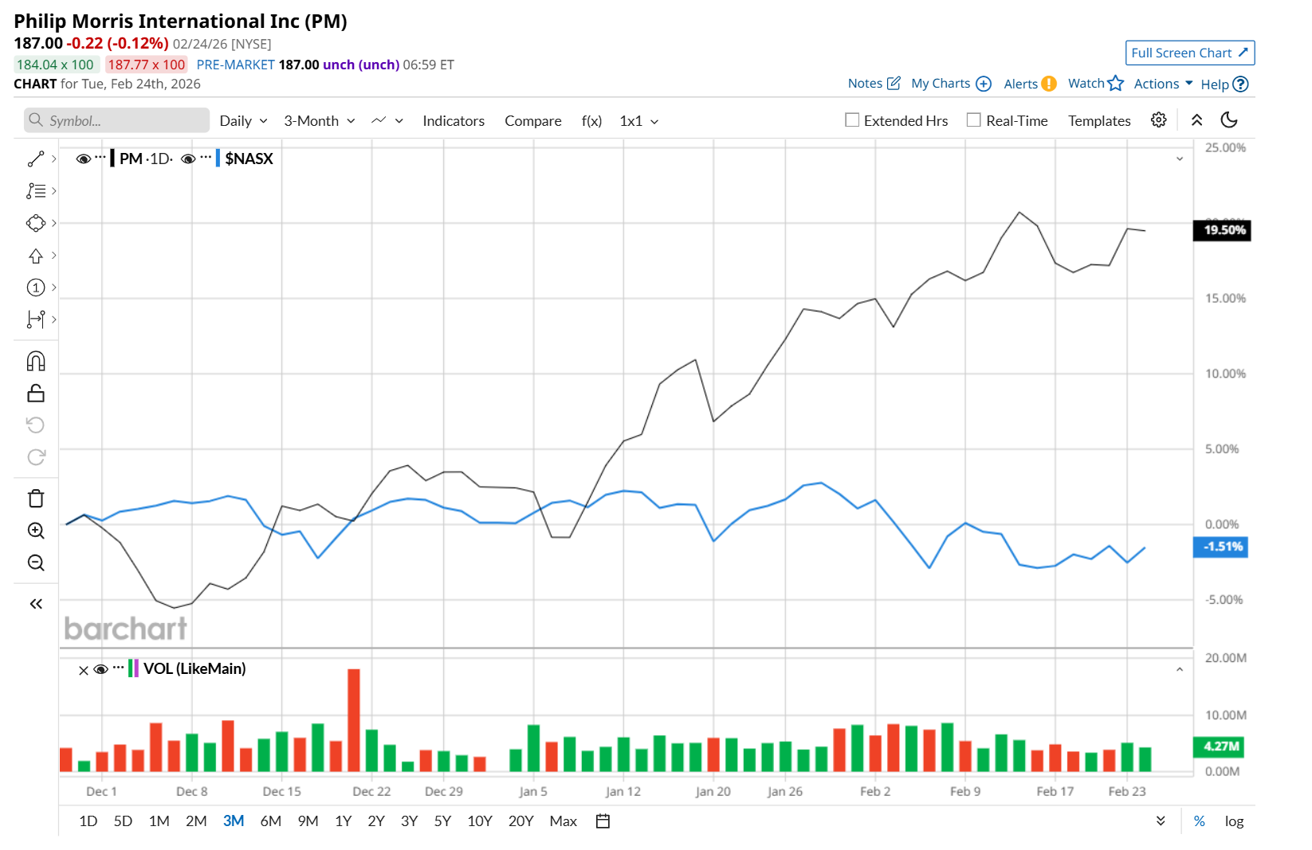The image size is (1312, 850).
Task: Select the trend line drawing tool
Action: pyautogui.click(x=36, y=159)
